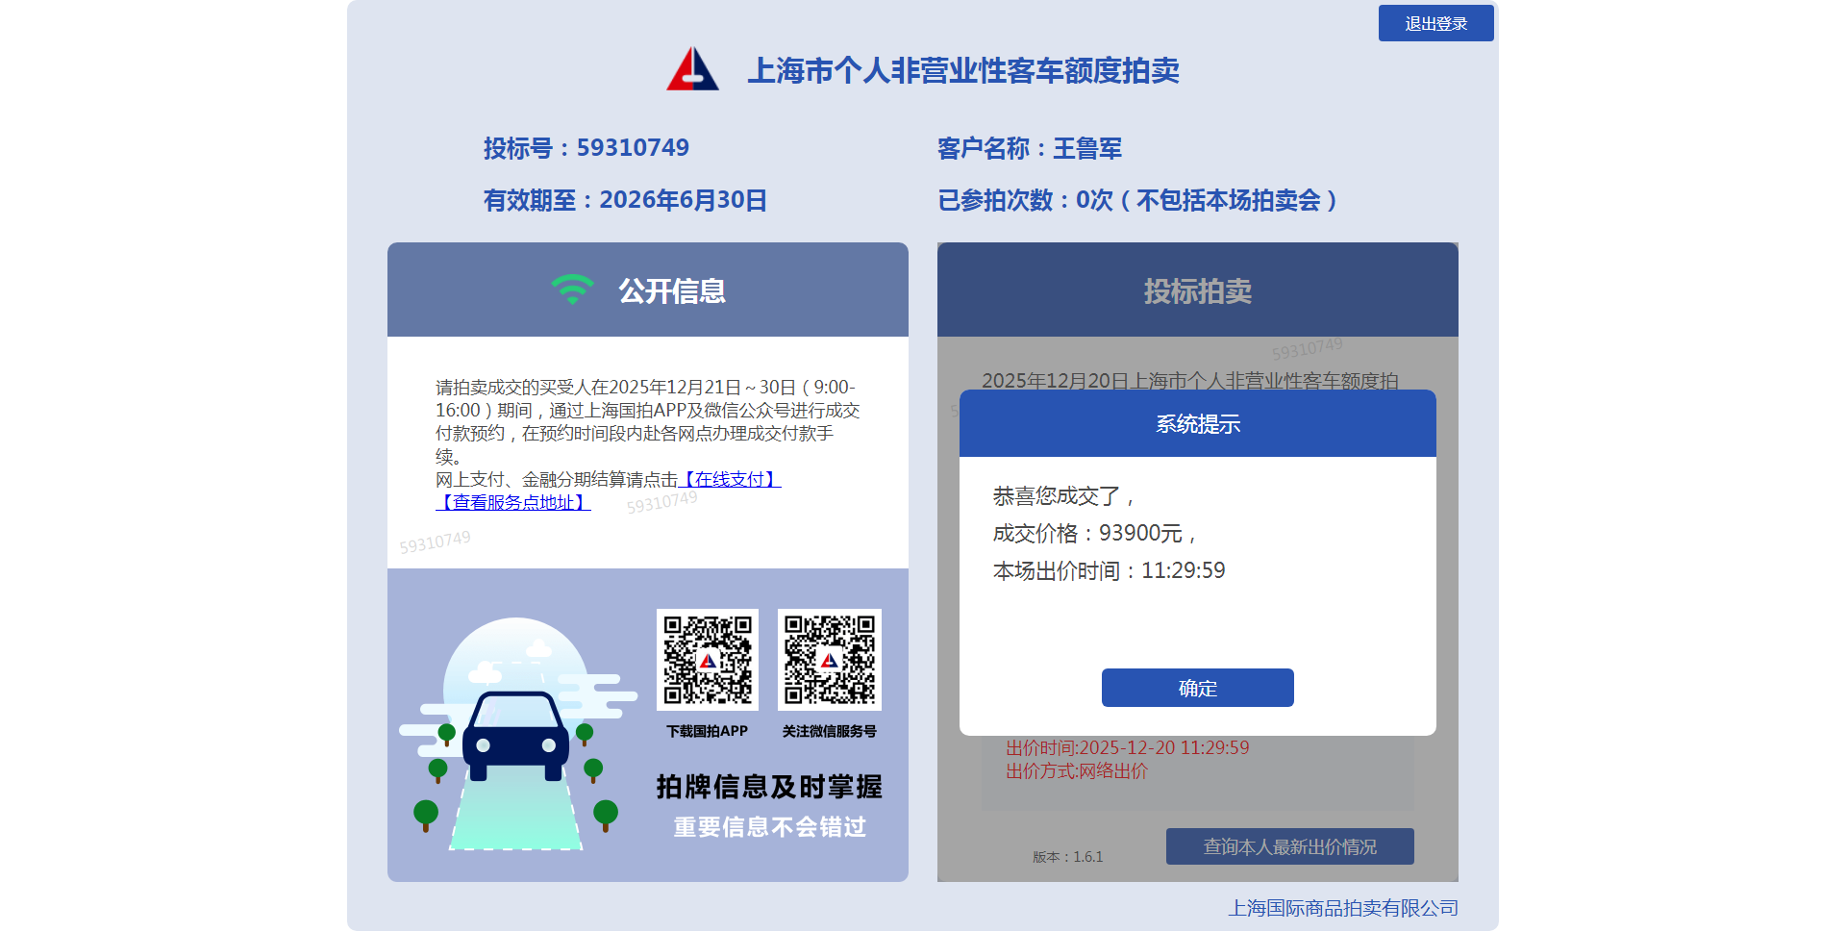
Task: Open the 在线支付 link
Action: pyautogui.click(x=730, y=479)
